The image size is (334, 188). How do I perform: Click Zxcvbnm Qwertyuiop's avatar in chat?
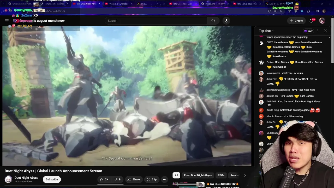(261, 90)
